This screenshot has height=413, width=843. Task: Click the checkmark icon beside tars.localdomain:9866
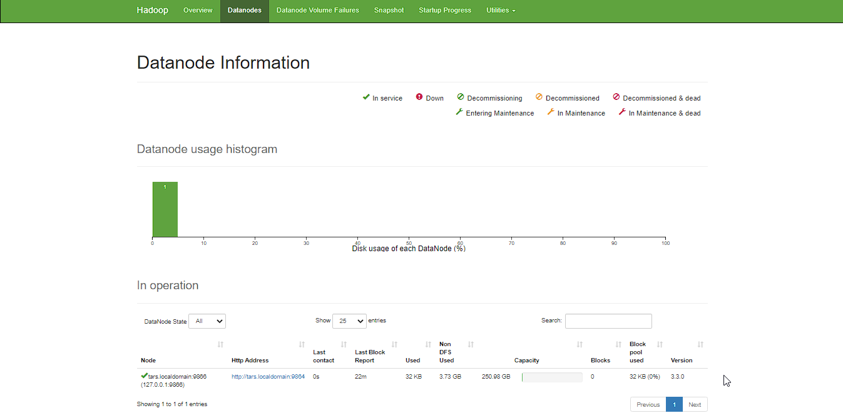pos(144,376)
